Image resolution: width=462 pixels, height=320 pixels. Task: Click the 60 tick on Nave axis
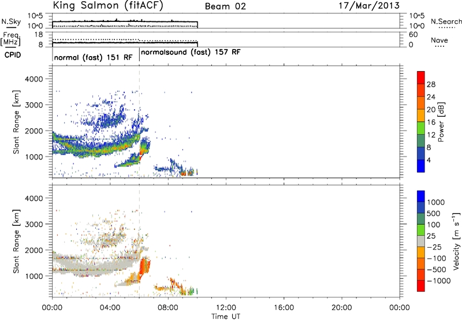413,35
